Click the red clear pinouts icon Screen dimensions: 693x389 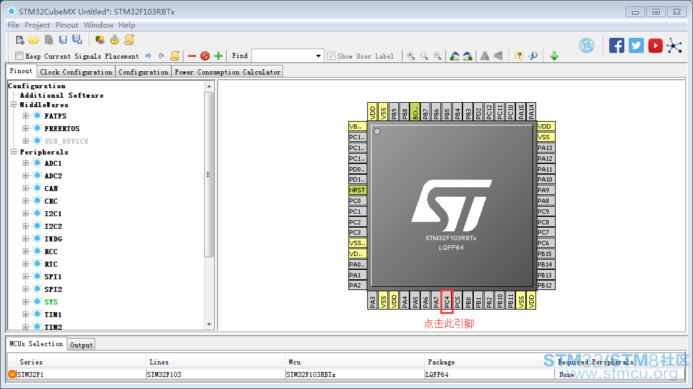click(x=205, y=55)
